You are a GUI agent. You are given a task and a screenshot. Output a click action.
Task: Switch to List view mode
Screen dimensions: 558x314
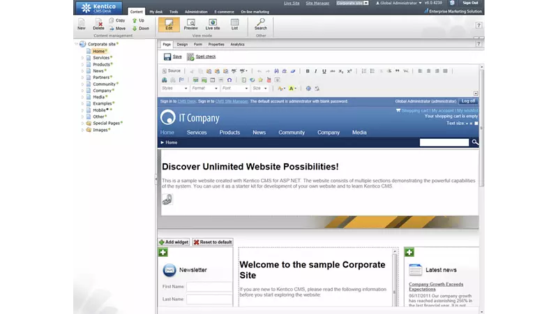click(234, 24)
